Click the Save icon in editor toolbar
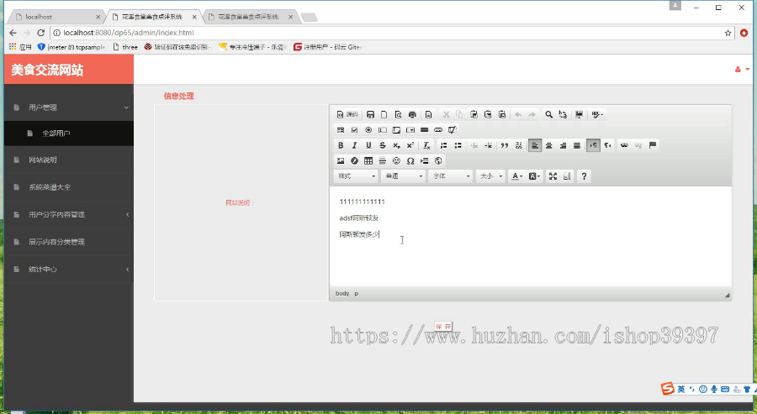The image size is (757, 414). click(x=370, y=115)
